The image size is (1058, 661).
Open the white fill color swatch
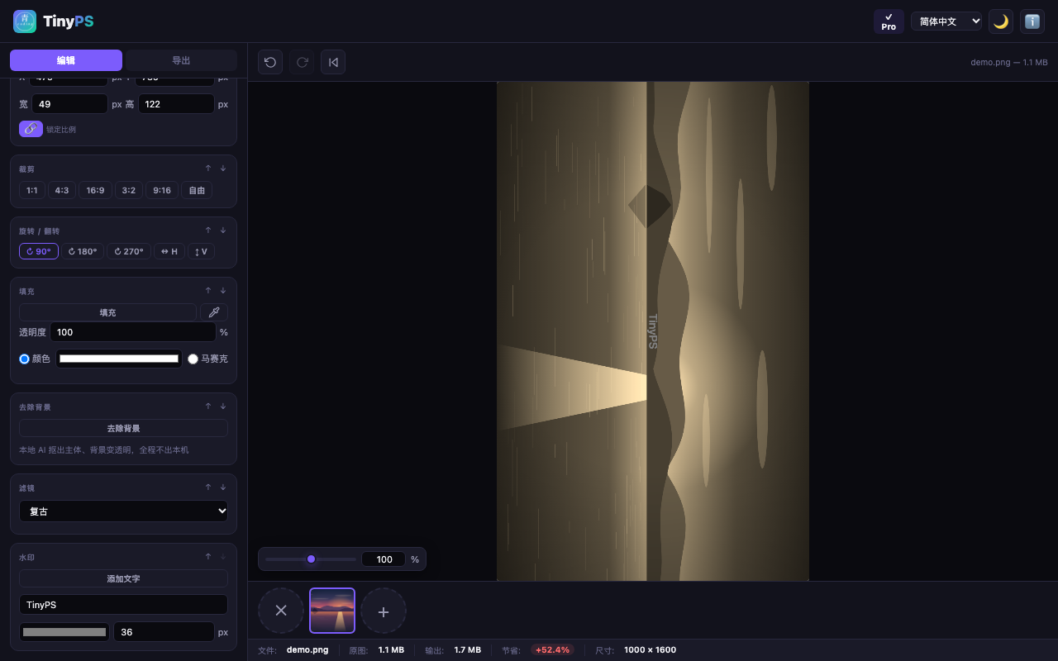point(119,359)
